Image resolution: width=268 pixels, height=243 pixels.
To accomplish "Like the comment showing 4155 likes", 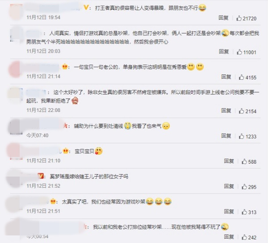I will pos(241,77).
